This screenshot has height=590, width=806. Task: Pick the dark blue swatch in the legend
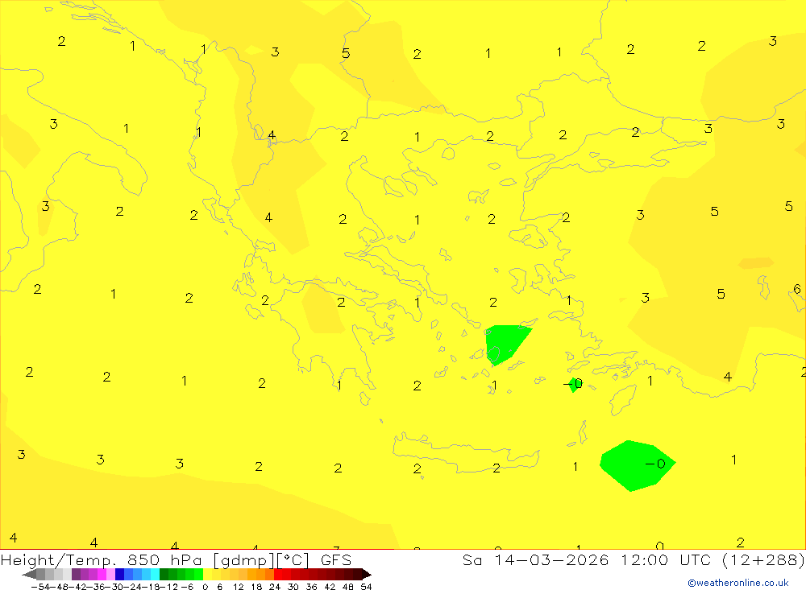coord(119,575)
